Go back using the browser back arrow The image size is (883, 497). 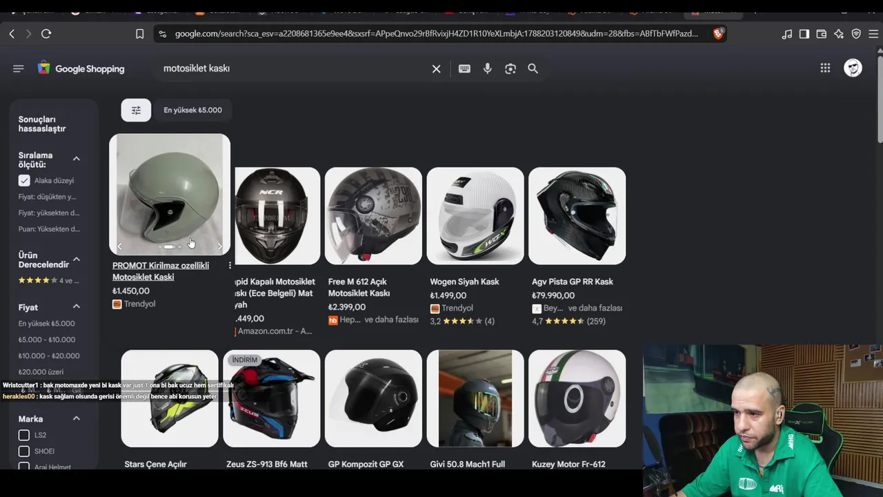(12, 34)
